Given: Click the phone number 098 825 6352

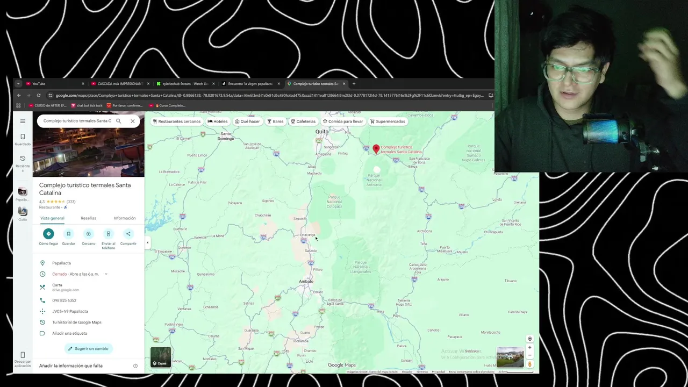Looking at the screenshot, I should [64, 300].
